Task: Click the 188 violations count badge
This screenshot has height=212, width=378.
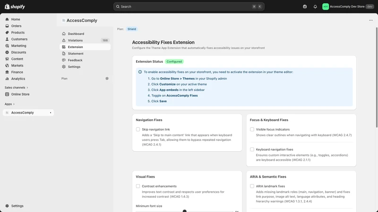Action: (105, 41)
